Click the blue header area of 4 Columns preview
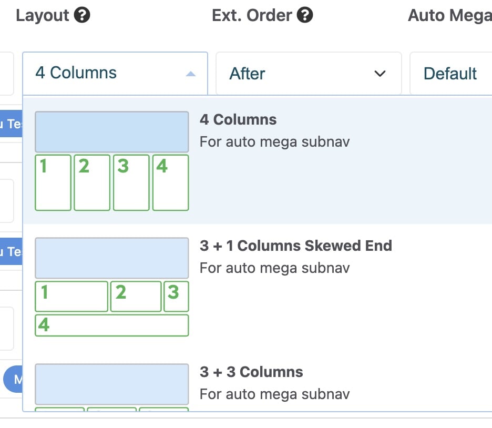The image size is (492, 428). click(111, 132)
